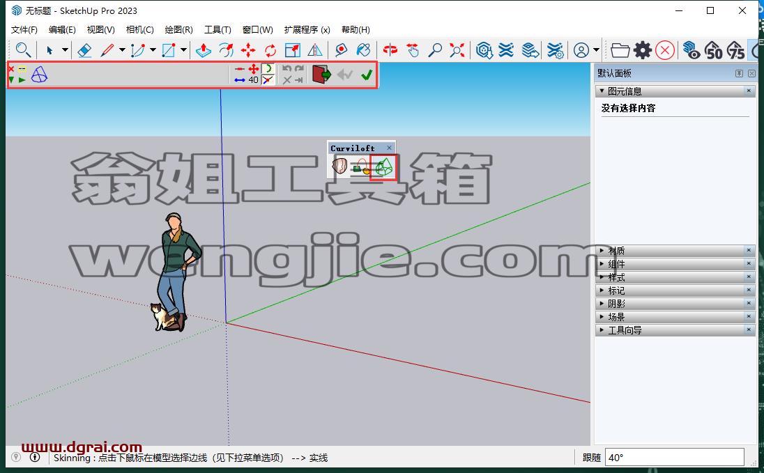Pick the Offset tool
Screen dimensions: 764x473
(x=226, y=49)
